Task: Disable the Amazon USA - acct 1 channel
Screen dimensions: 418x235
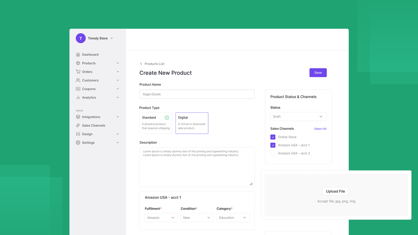Action: (x=273, y=145)
